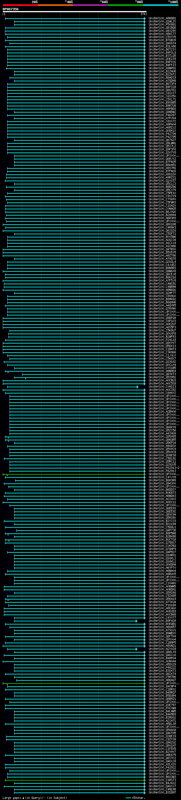
Task: Select hit label UniRef100_B2ZAU6
Action: [162, 72]
